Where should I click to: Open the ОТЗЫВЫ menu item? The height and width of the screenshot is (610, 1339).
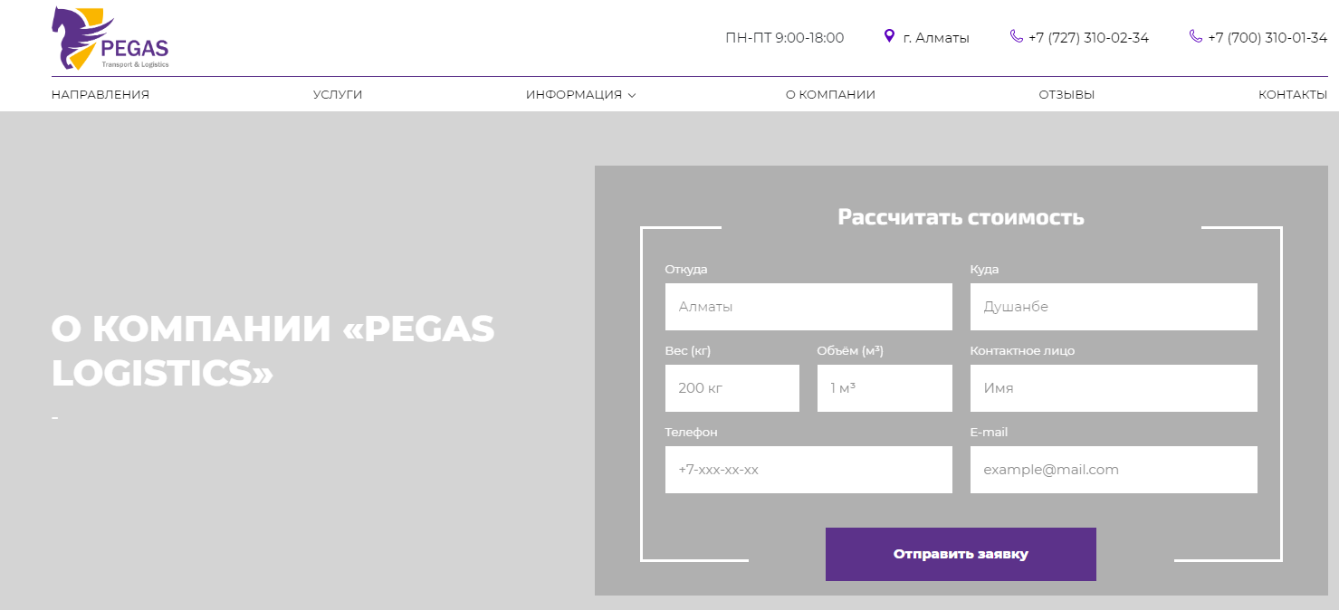[x=1066, y=94]
